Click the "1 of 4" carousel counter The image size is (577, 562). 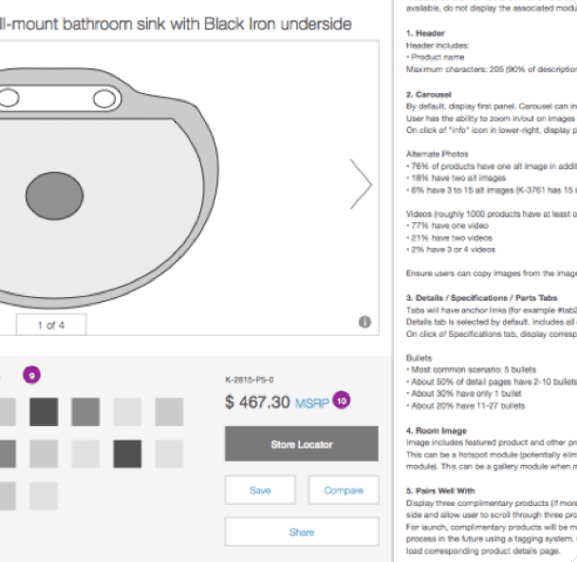point(51,325)
